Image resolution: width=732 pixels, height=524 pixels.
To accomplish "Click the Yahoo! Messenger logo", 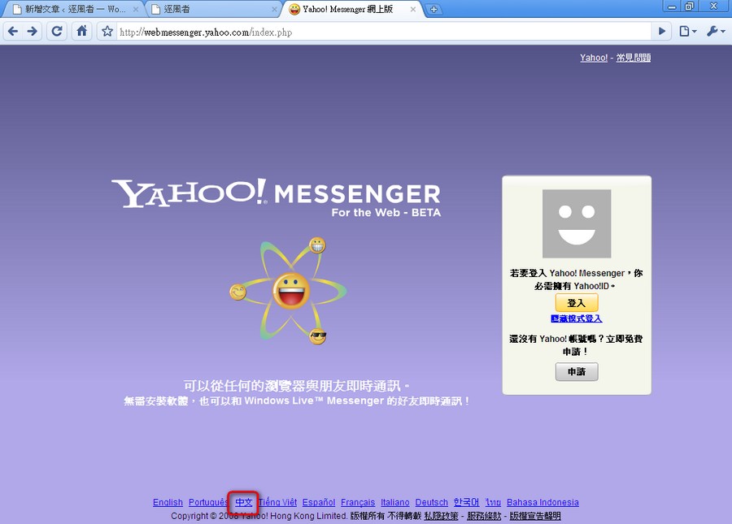I will click(x=276, y=197).
